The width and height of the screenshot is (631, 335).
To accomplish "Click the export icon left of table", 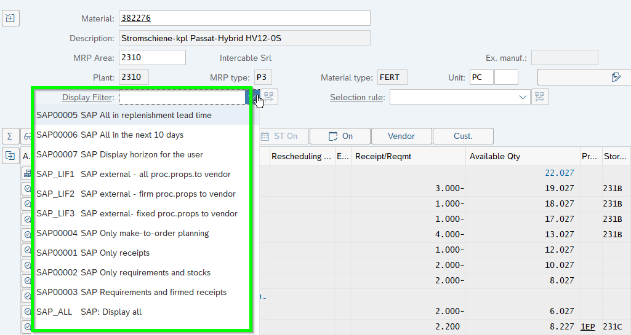I will coord(10,156).
